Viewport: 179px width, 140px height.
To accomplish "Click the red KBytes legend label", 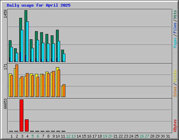I will 175,126.
